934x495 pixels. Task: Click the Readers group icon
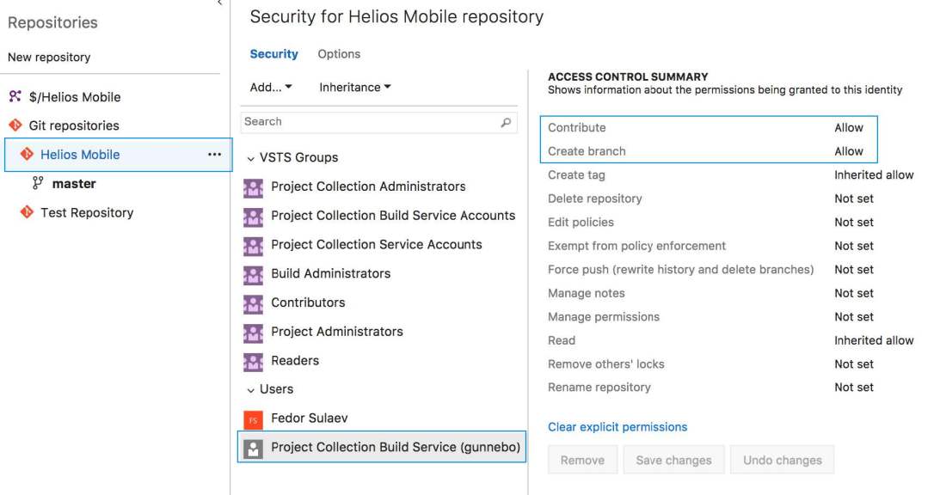[x=253, y=362]
